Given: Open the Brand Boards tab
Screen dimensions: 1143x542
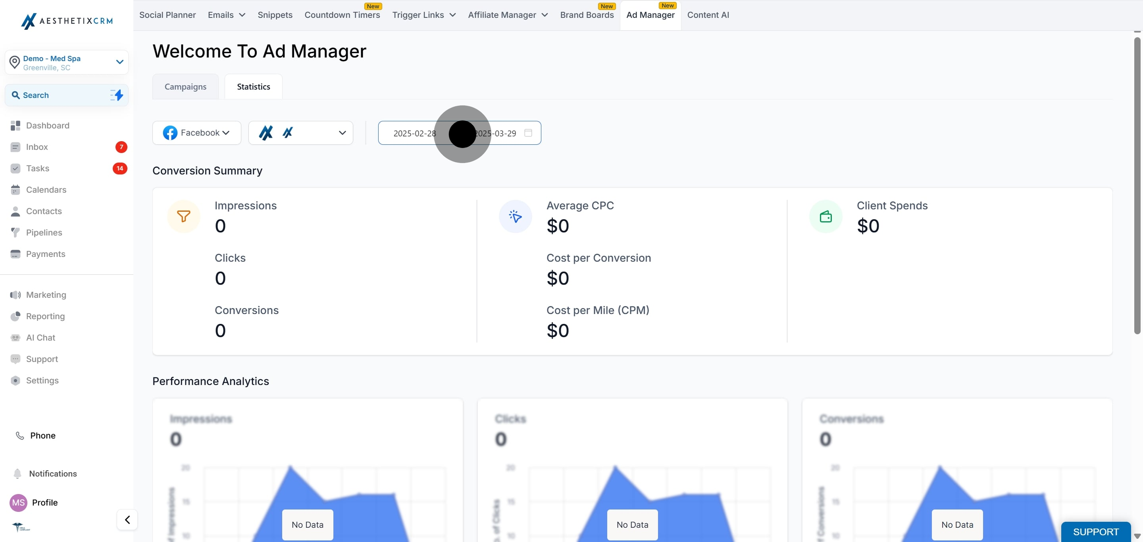Looking at the screenshot, I should pos(587,15).
